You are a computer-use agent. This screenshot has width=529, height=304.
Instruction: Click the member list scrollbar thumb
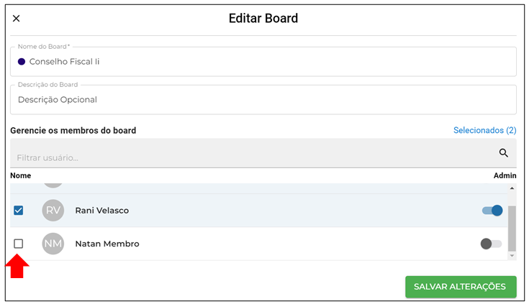pyautogui.click(x=512, y=229)
